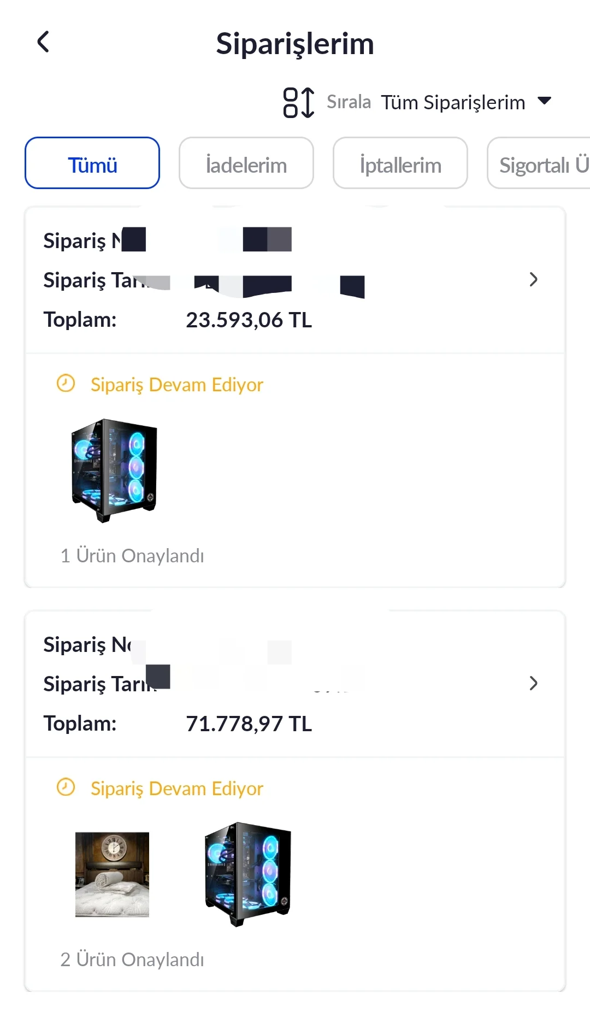Select the Tümü tab
This screenshot has height=1011, width=590.
coord(92,163)
